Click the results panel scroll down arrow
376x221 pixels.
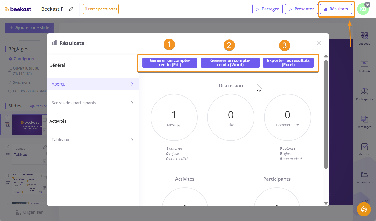[x=326, y=203]
